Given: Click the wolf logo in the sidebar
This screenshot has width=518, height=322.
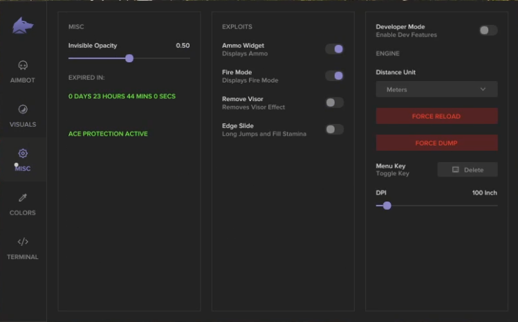Looking at the screenshot, I should click(22, 26).
